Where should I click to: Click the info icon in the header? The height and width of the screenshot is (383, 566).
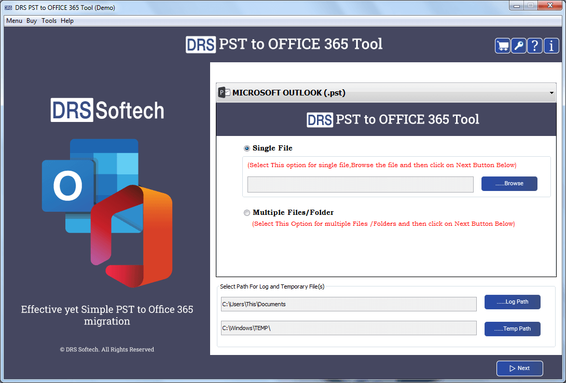click(551, 46)
